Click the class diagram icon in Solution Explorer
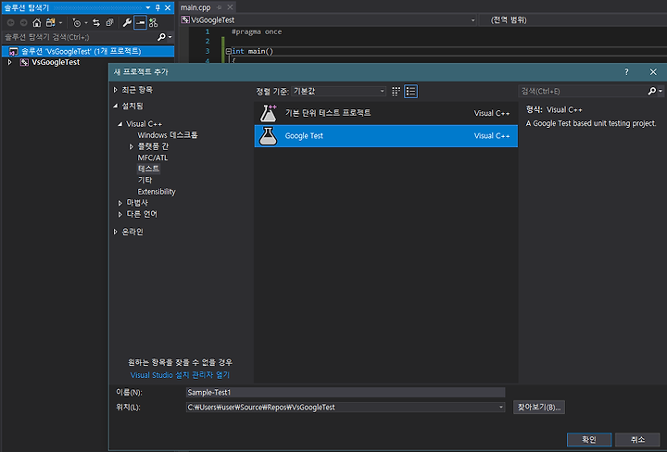Screen dimensions: 667x452 click(x=153, y=22)
